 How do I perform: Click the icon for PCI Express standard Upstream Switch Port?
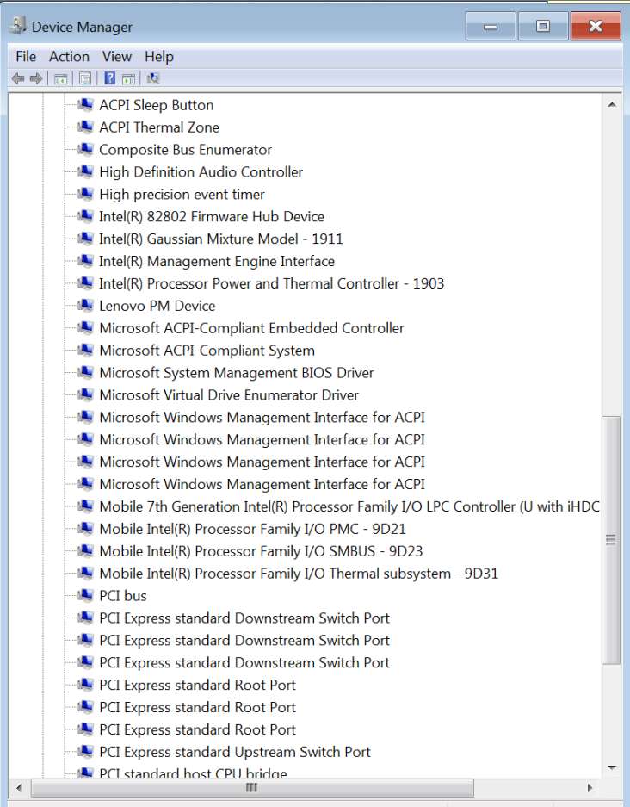point(85,751)
